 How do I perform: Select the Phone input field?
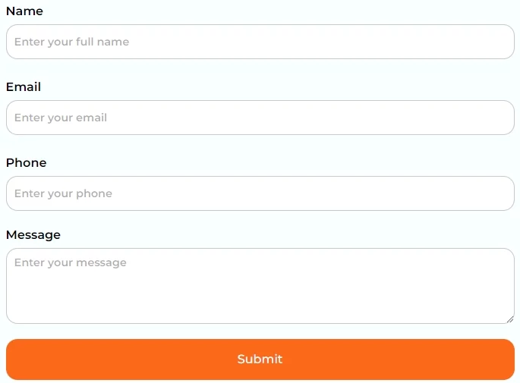[x=260, y=193]
